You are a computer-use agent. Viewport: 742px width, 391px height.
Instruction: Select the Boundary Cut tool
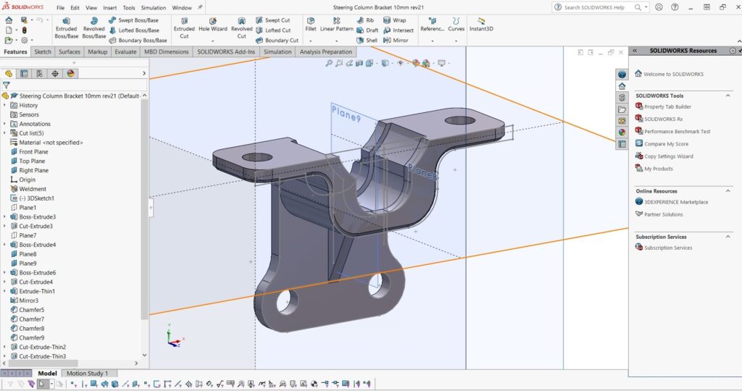click(277, 41)
